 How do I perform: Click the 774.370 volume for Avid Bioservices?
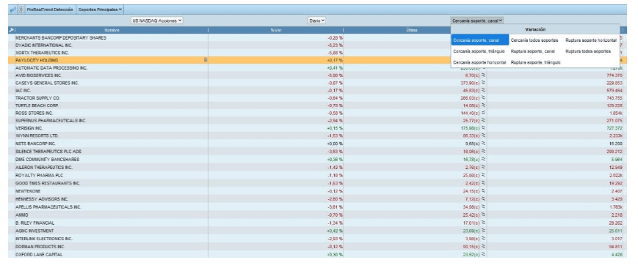click(615, 75)
